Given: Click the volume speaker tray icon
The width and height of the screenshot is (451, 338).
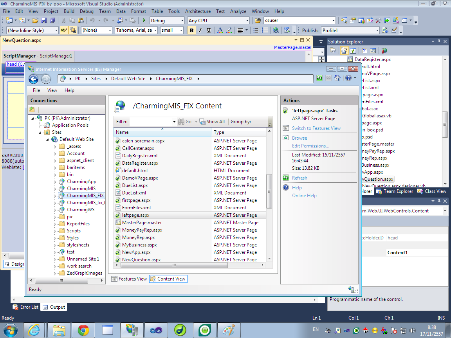Looking at the screenshot, I should (413, 331).
